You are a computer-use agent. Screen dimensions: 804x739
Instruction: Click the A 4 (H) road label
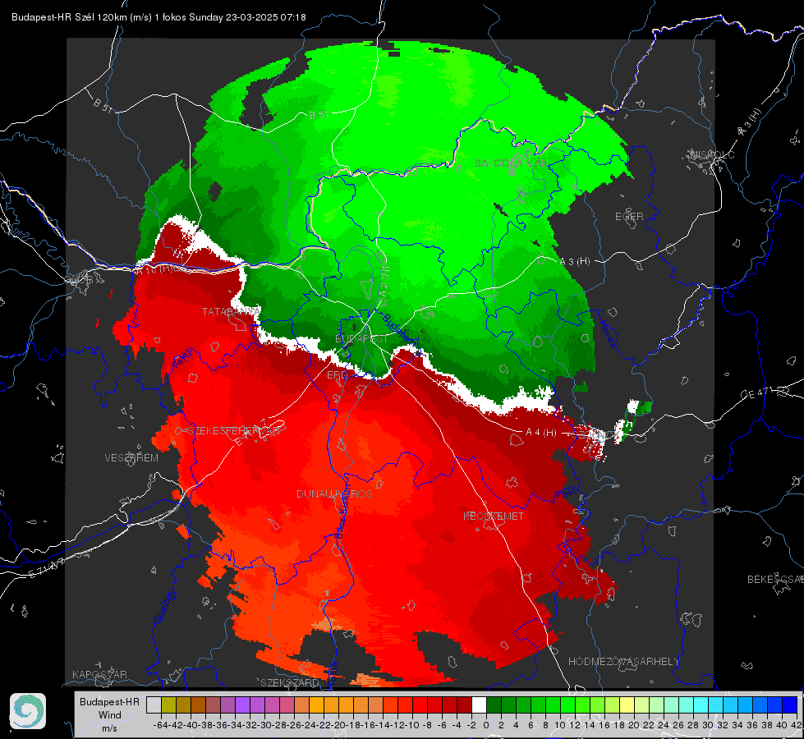click(x=541, y=433)
